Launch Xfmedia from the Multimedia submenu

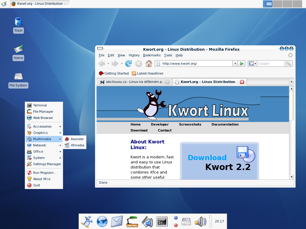[x=74, y=145]
